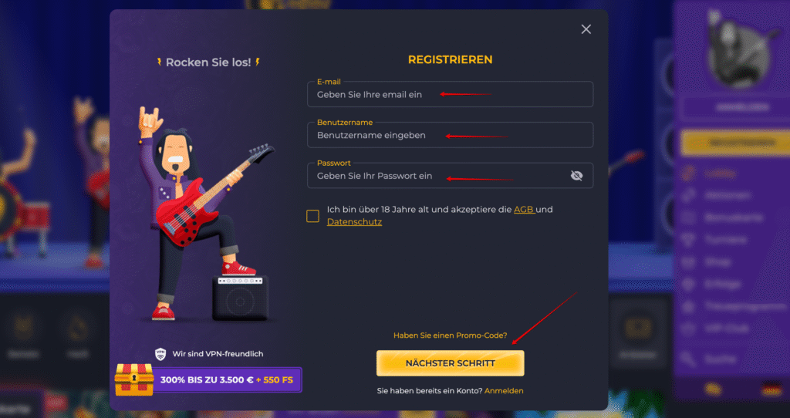Click the yellow register button in sidebar
790x418 pixels.
click(734, 143)
